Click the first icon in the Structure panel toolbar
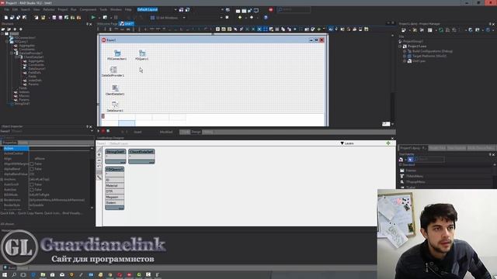This screenshot has height=279, width=497. click(x=3, y=29)
